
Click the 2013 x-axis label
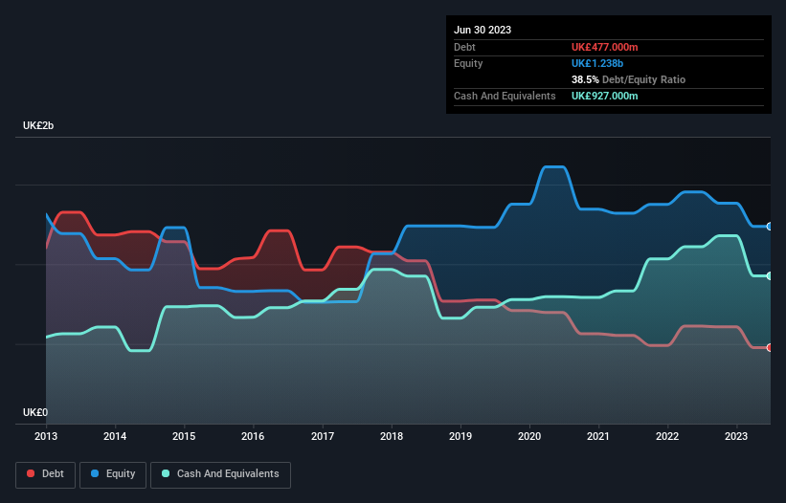tap(46, 436)
